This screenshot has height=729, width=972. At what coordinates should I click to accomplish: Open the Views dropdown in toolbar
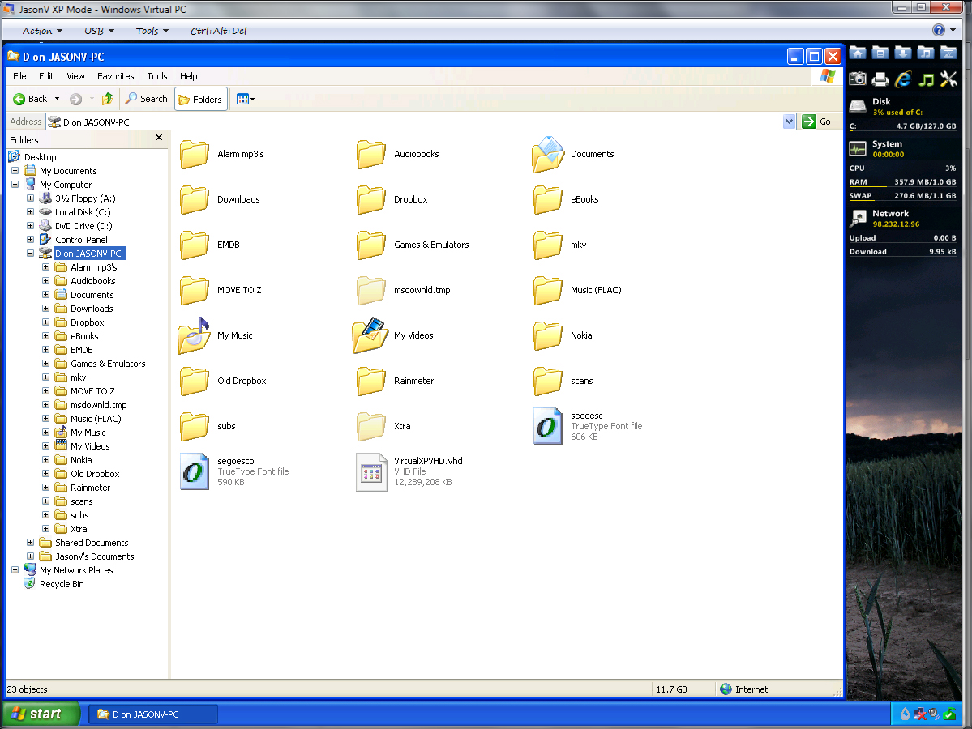click(245, 99)
